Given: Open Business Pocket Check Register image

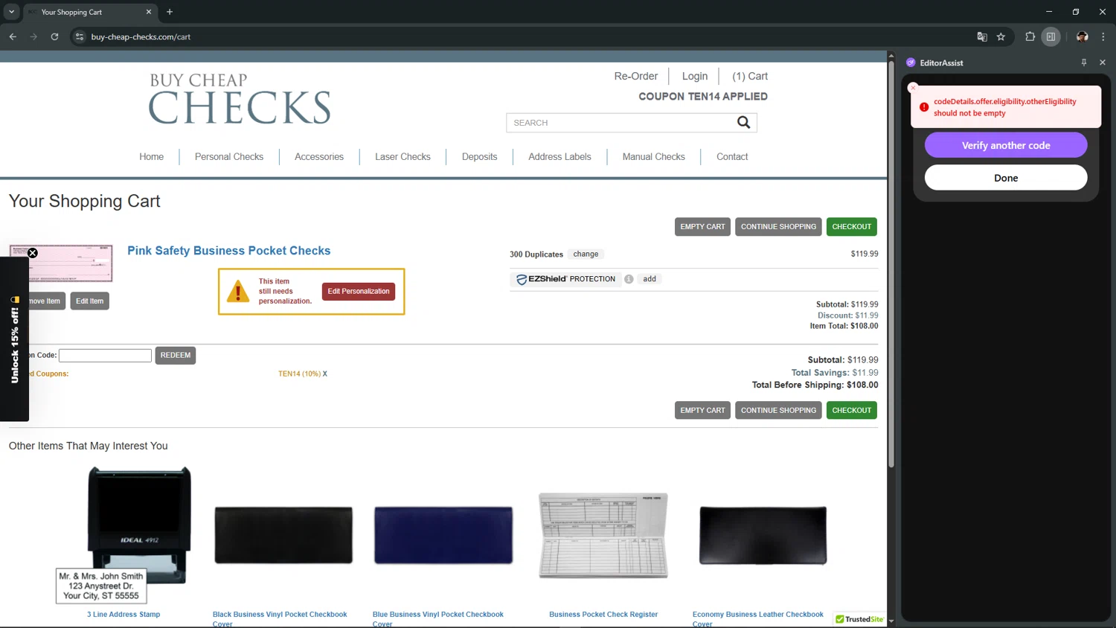Looking at the screenshot, I should coord(603,535).
